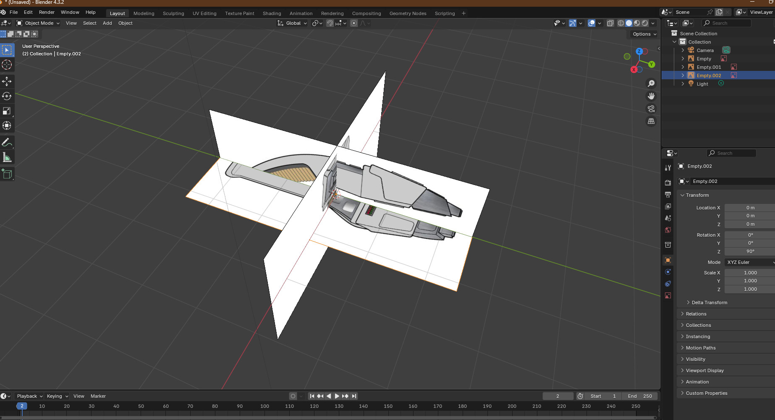The image size is (775, 420).
Task: Click the pan view hand icon
Action: coord(651,96)
